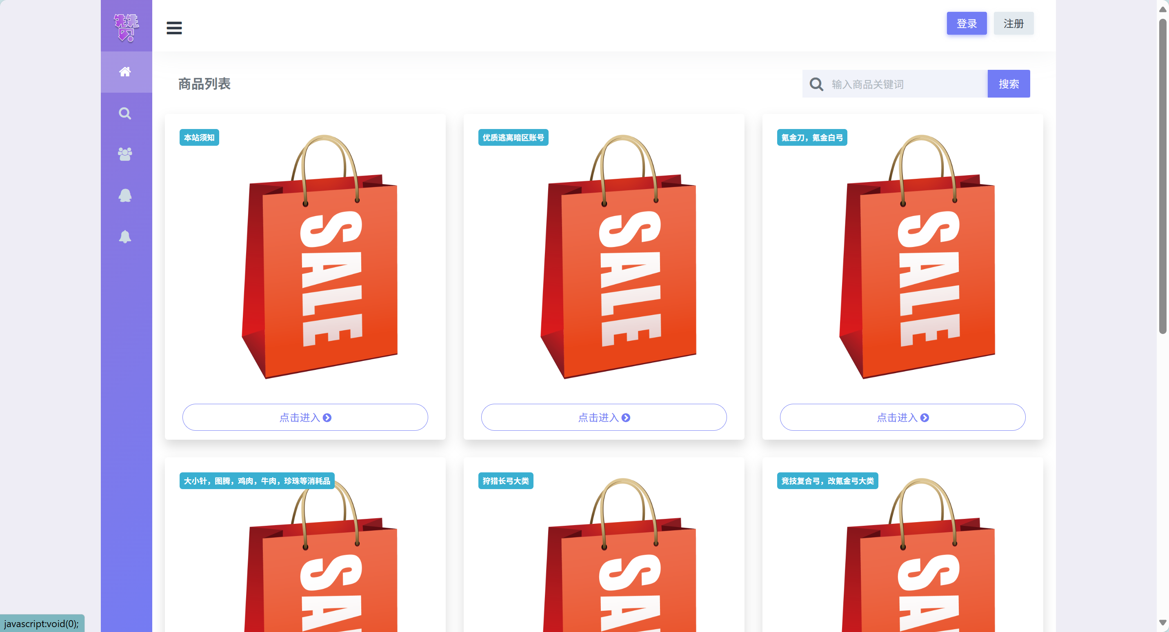
Task: Click the 登录 login button
Action: 967,23
